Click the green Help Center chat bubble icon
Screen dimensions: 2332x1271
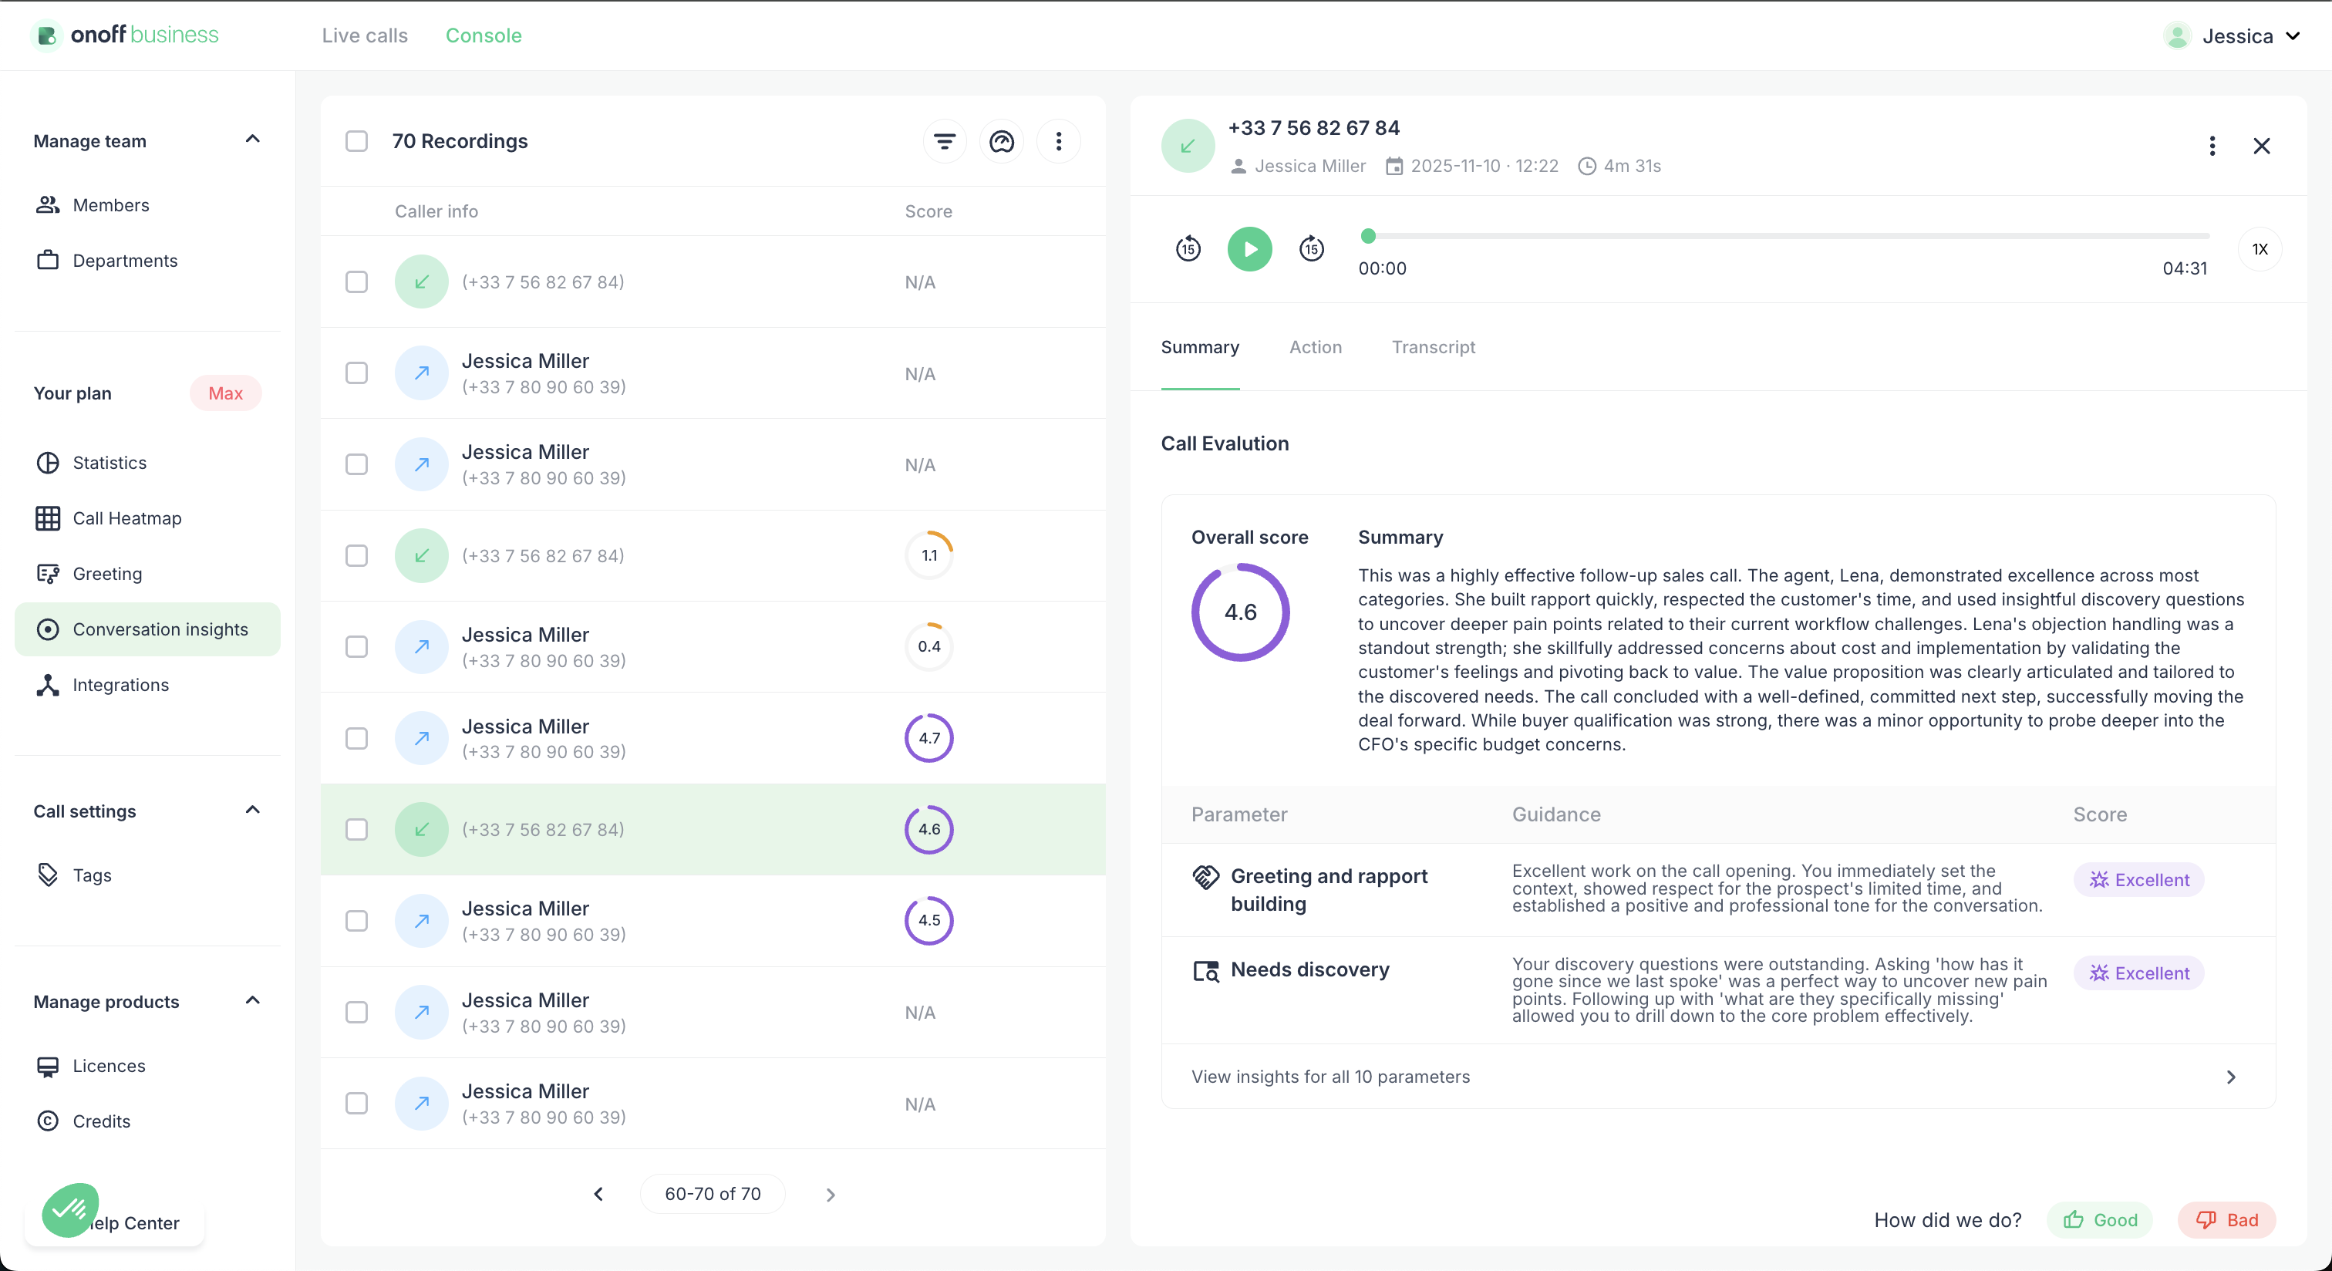tap(69, 1209)
